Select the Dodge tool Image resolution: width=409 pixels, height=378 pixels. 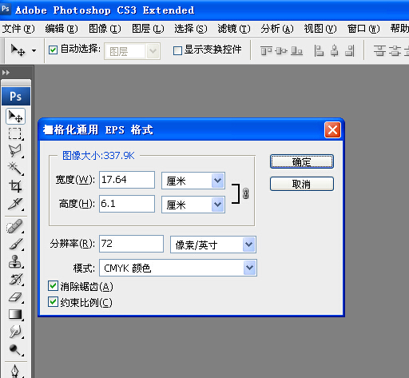pos(15,349)
